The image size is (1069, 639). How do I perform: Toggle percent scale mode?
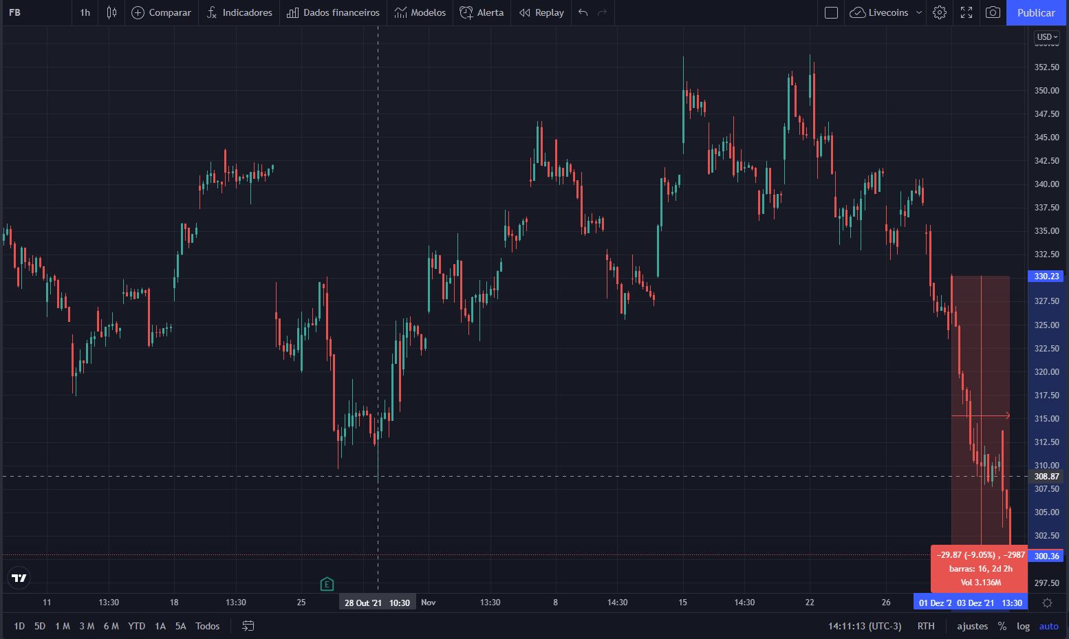tap(1002, 626)
